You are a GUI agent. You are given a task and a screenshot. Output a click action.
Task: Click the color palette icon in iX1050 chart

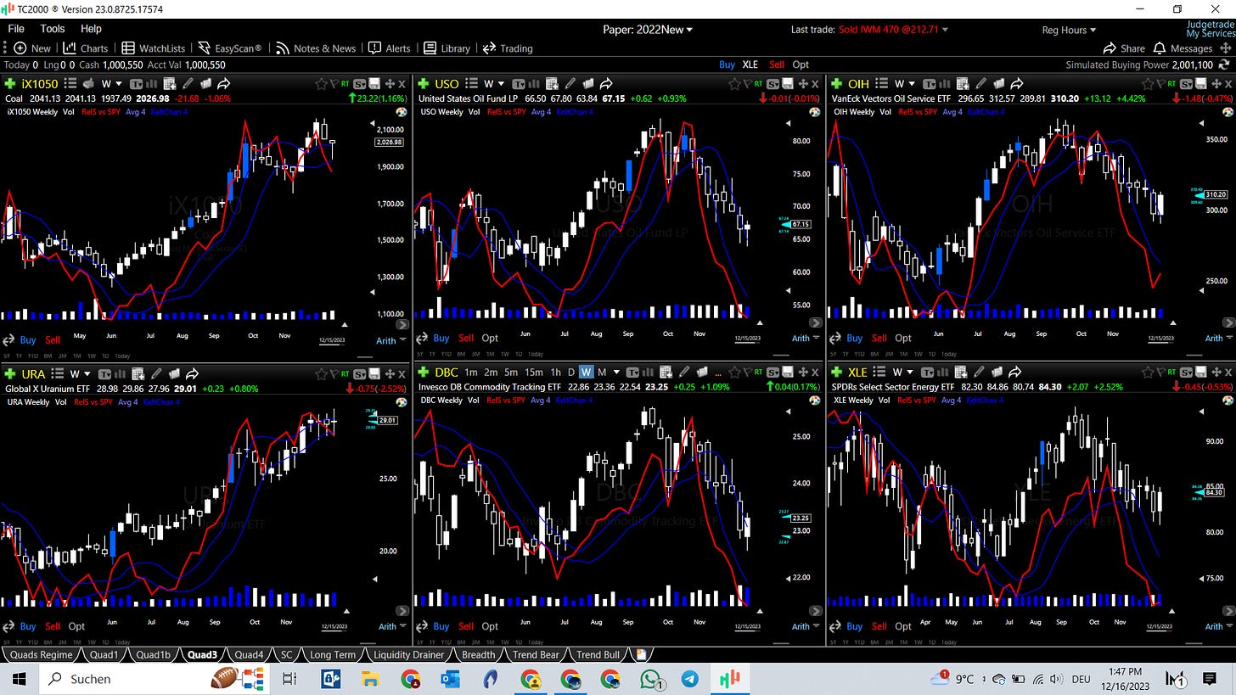click(402, 112)
